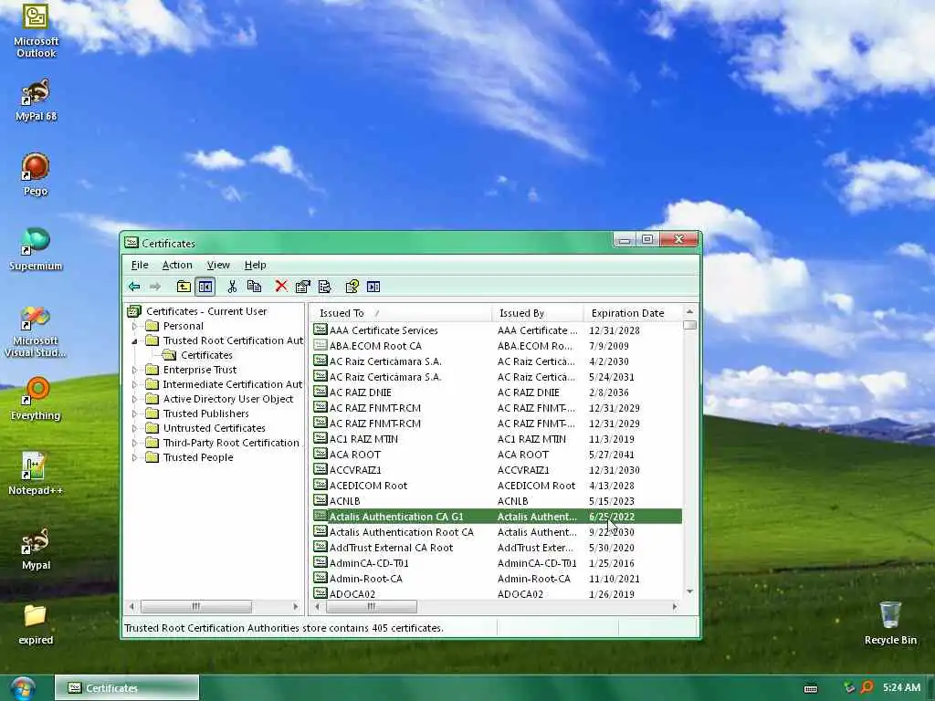Select Admin-Root-CA certificate row

[497, 578]
